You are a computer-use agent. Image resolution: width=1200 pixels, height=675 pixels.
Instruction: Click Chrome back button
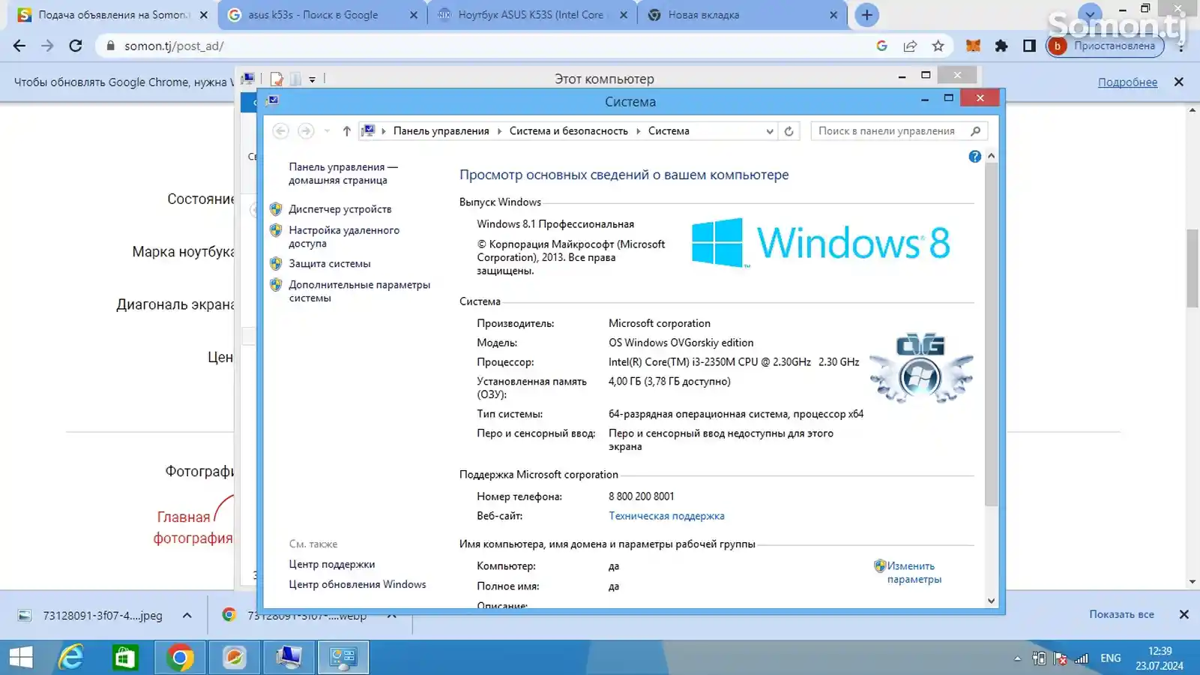coord(19,46)
